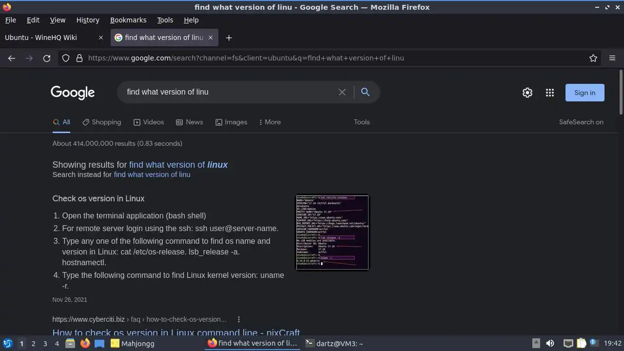This screenshot has height=351, width=624.
Task: Click the update notifier tray icon
Action: pyautogui.click(x=593, y=343)
